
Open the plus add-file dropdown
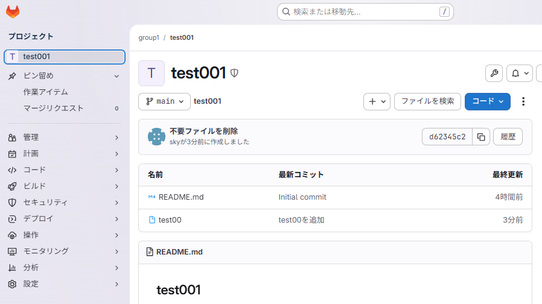coord(377,101)
